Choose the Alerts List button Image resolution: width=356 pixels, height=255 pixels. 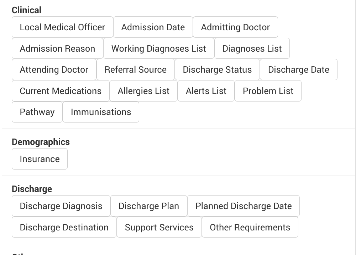pos(206,91)
